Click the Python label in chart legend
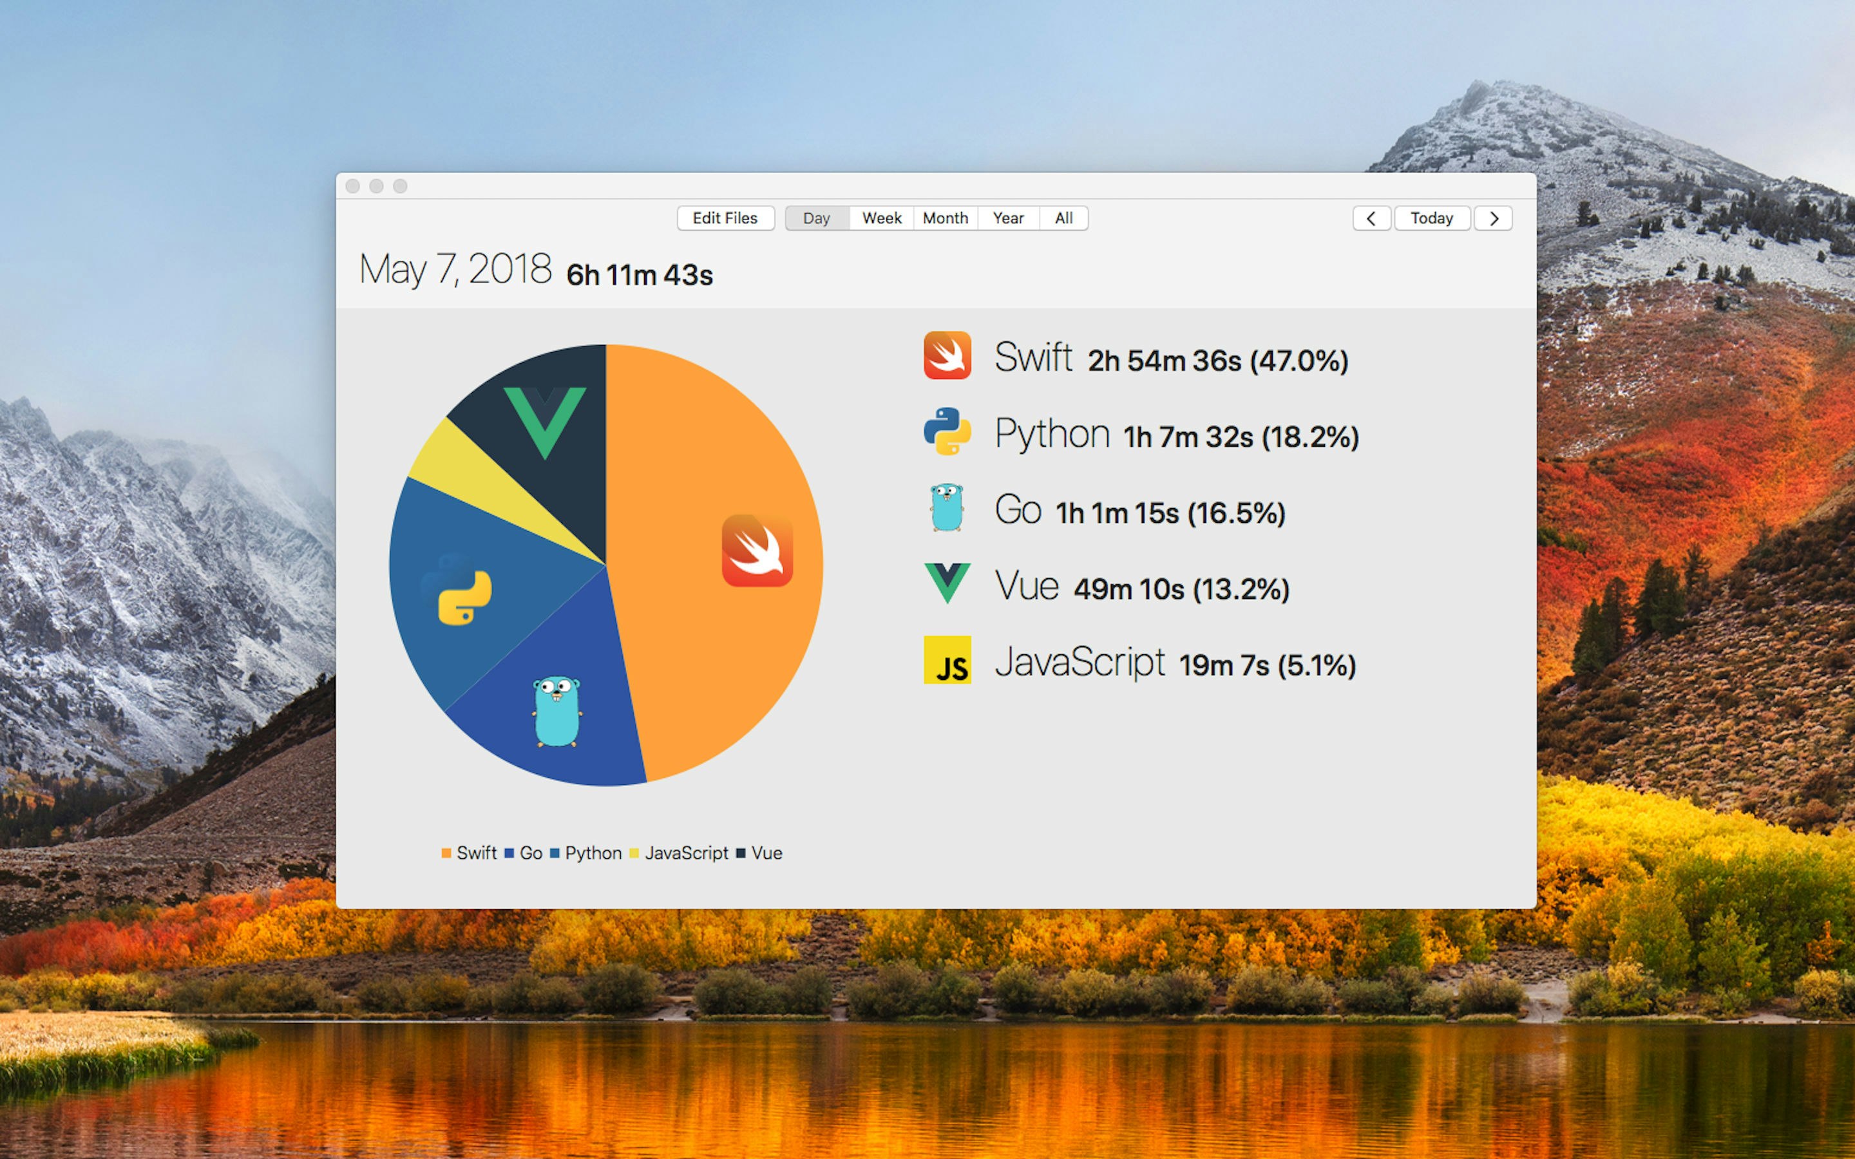Image resolution: width=1855 pixels, height=1159 pixels. [x=593, y=853]
